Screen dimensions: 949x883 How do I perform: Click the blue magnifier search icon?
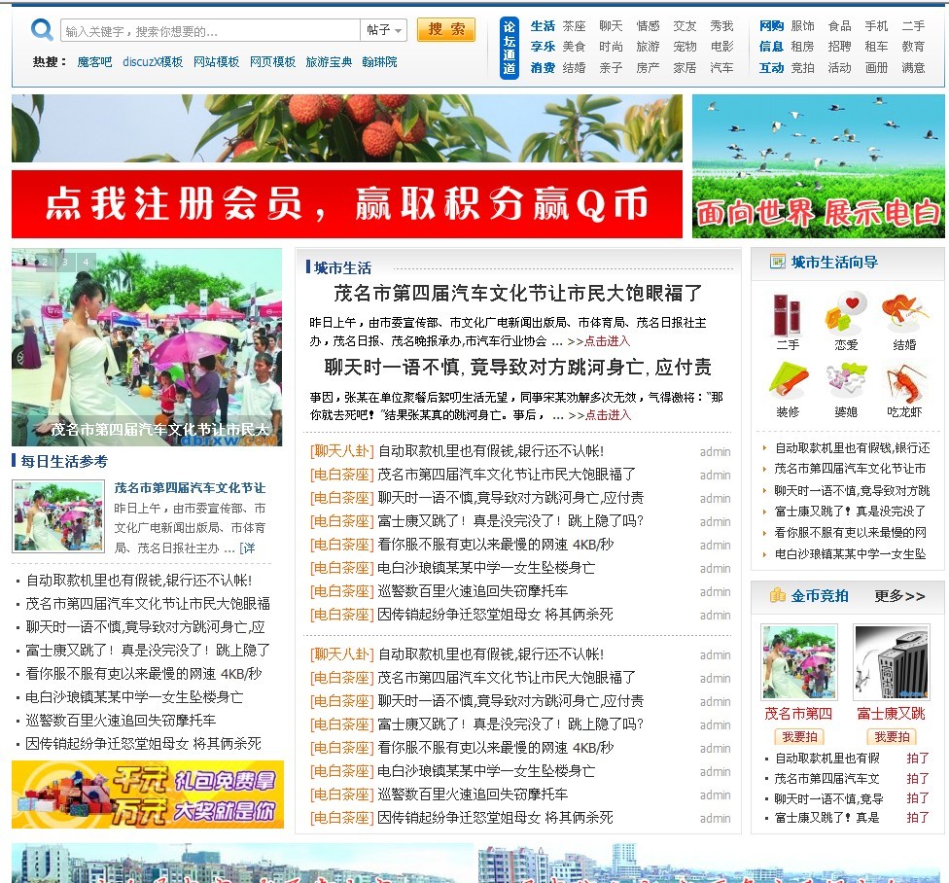click(42, 29)
